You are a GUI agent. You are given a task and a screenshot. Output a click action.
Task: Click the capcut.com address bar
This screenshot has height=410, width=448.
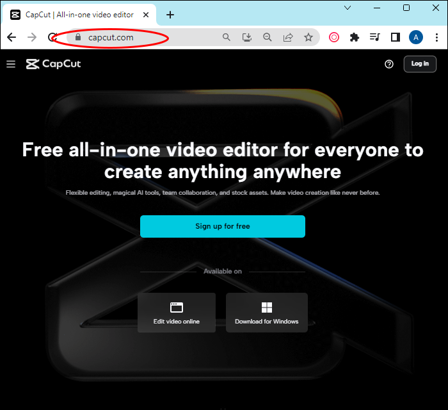pos(143,37)
